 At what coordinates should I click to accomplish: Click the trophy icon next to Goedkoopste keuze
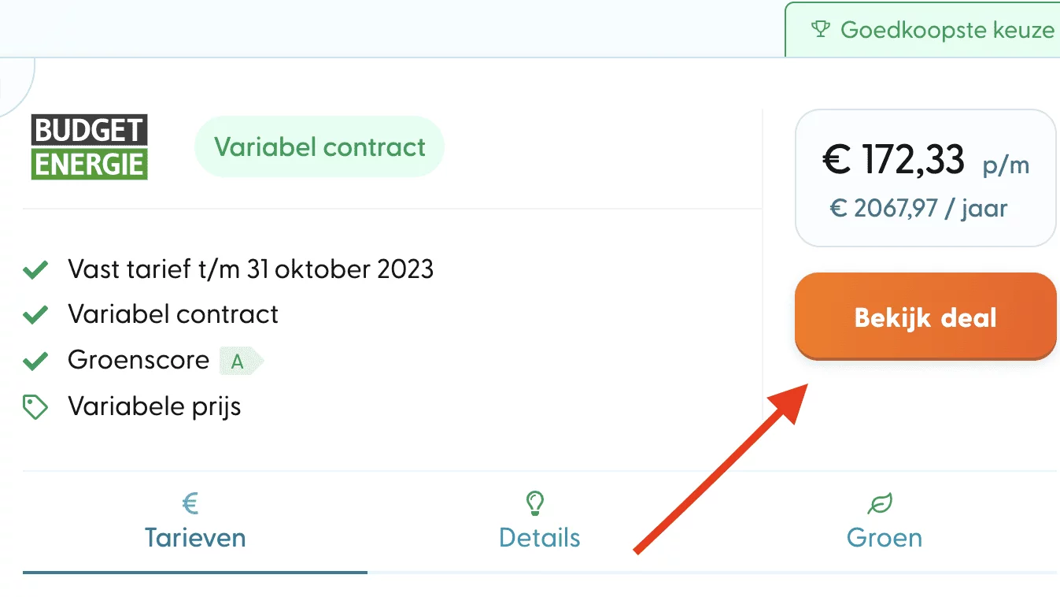click(821, 28)
